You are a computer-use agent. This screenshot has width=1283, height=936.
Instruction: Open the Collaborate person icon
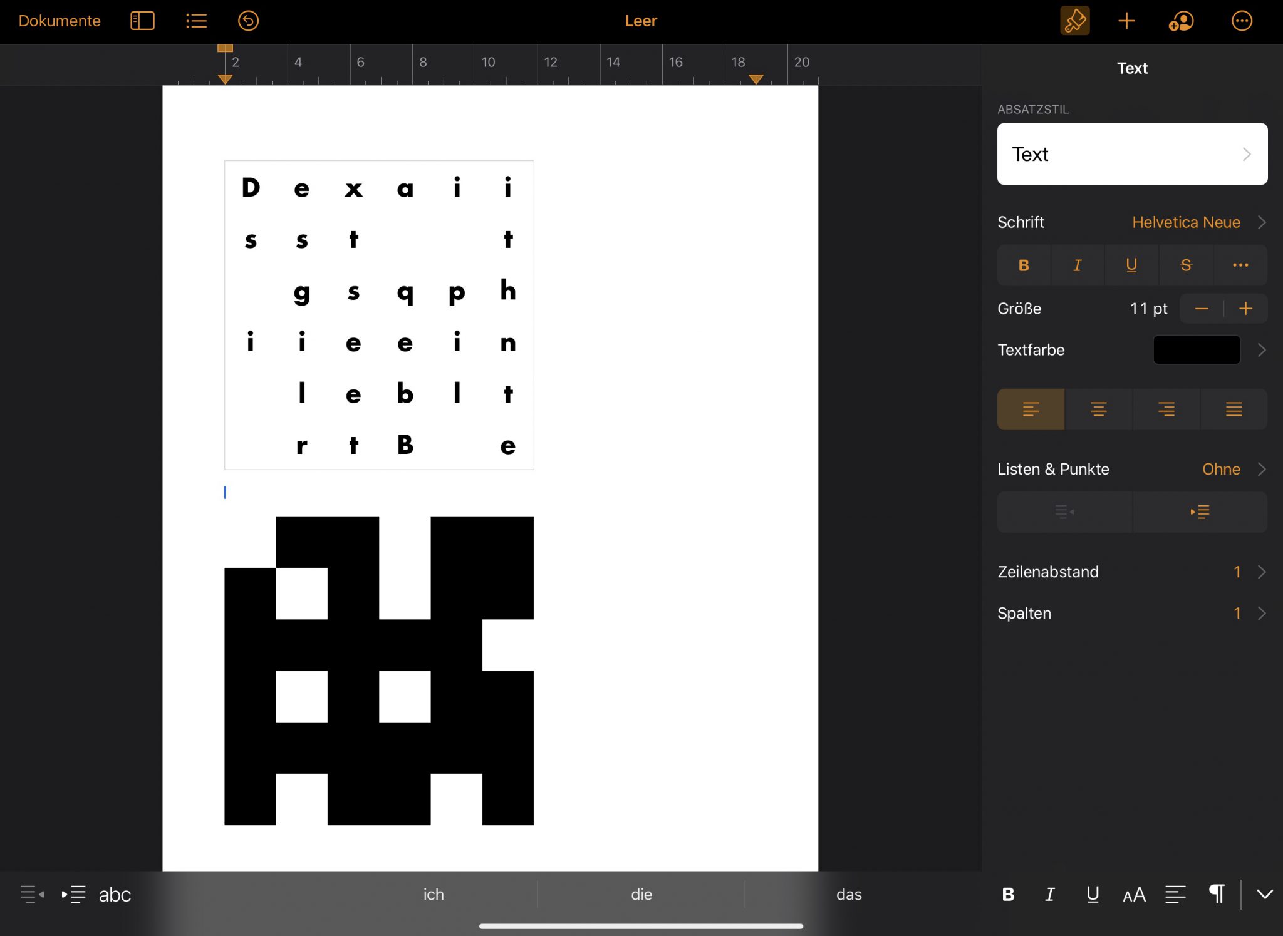1181,21
